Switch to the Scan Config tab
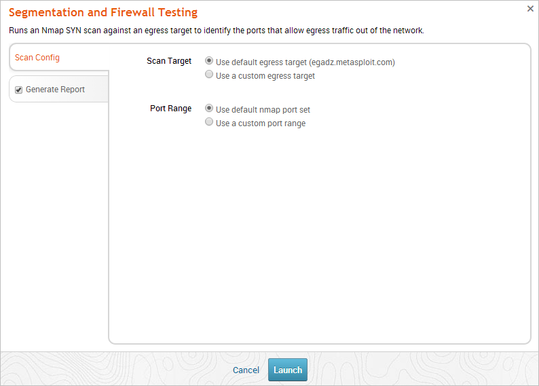The width and height of the screenshot is (539, 386). (x=37, y=58)
